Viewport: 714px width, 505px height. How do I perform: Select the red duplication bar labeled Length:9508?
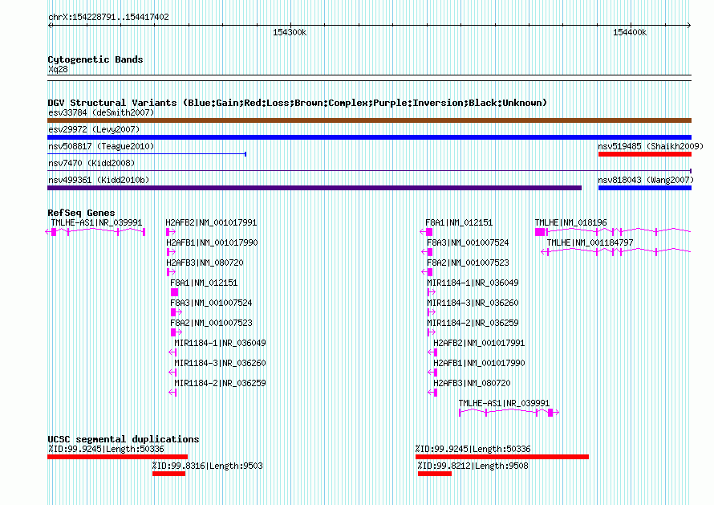coord(434,474)
